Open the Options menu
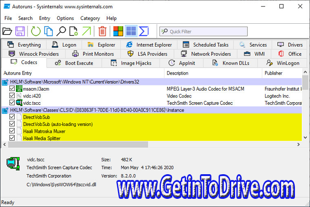This screenshot has height=207, width=310. (65, 18)
